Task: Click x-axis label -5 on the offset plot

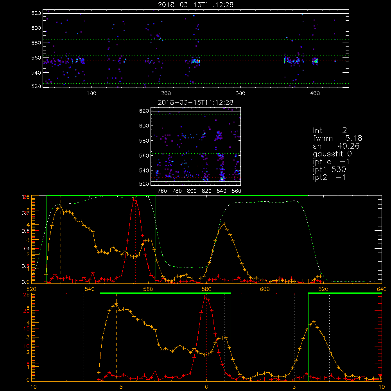Action: [x=119, y=387]
